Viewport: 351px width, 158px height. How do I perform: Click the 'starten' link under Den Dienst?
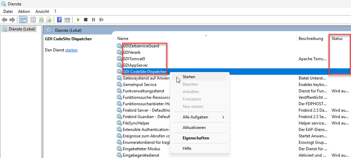pos(71,50)
